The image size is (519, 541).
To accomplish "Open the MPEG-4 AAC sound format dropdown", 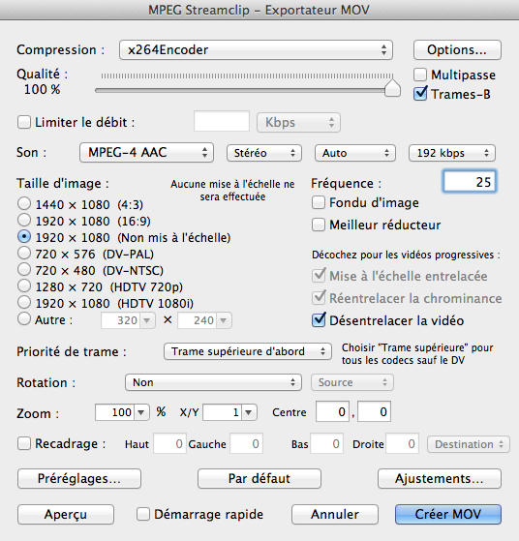I will (146, 153).
